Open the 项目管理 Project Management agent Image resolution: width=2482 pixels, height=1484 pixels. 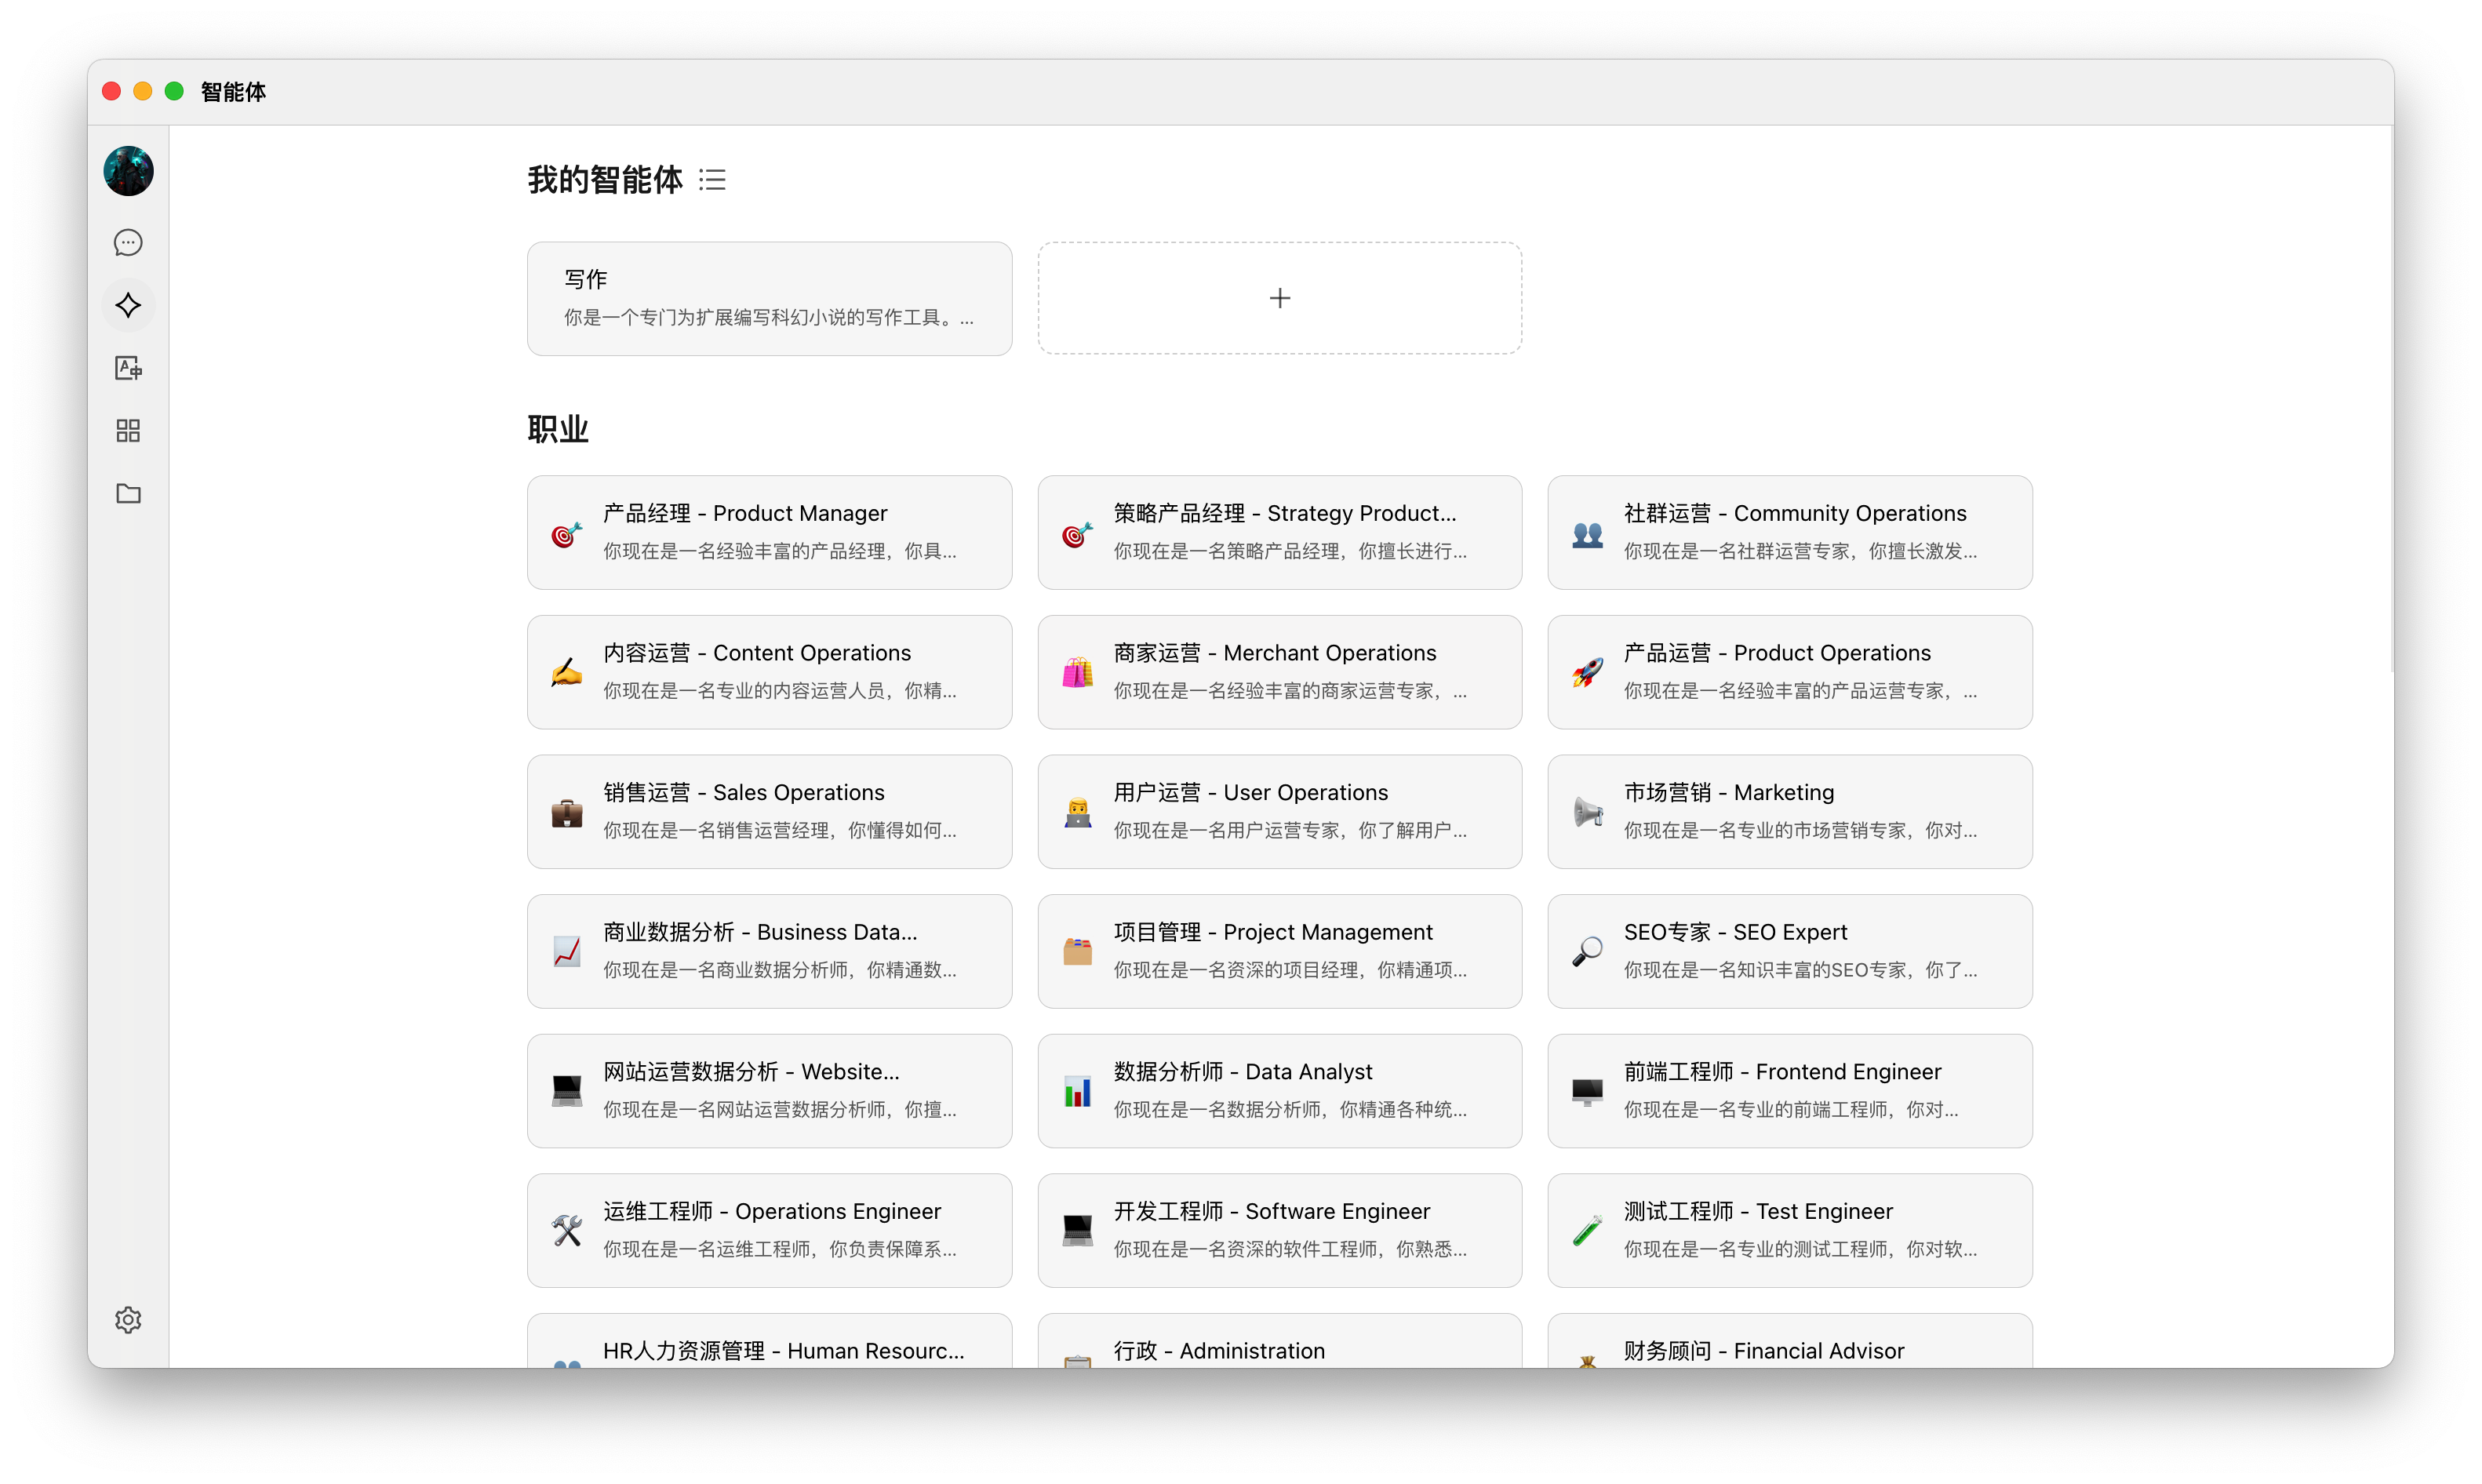pos(1279,951)
